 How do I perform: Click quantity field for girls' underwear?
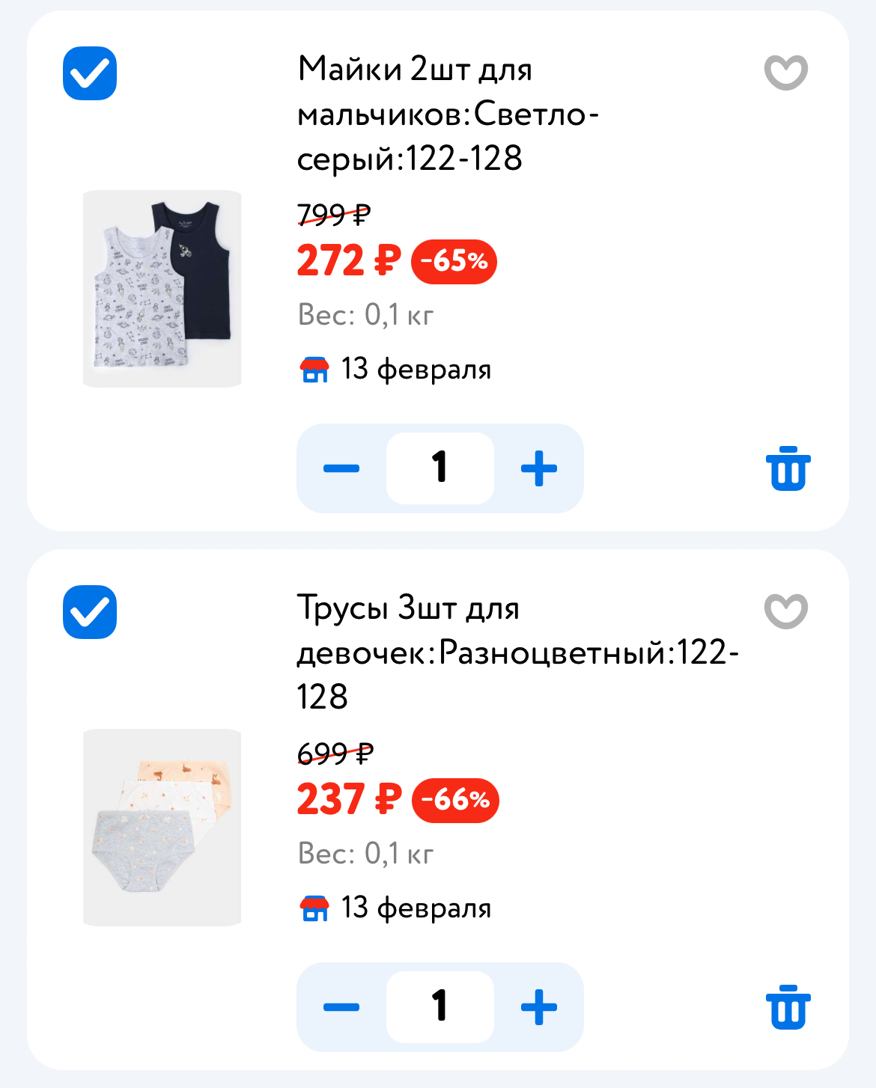(440, 1007)
